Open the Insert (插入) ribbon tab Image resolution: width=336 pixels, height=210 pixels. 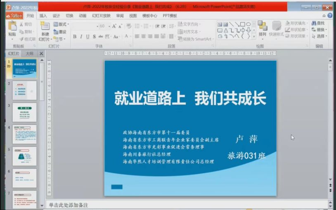point(43,16)
